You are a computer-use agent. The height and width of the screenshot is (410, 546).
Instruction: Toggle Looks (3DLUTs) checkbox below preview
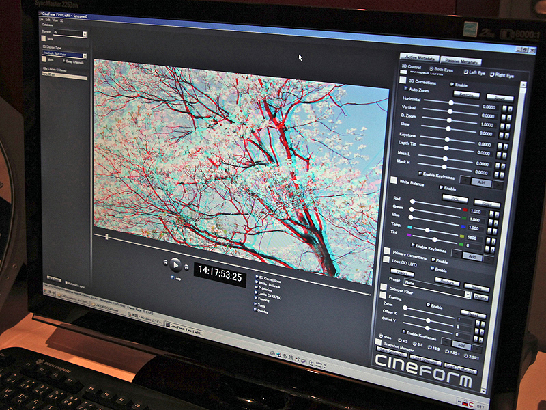pyautogui.click(x=256, y=293)
